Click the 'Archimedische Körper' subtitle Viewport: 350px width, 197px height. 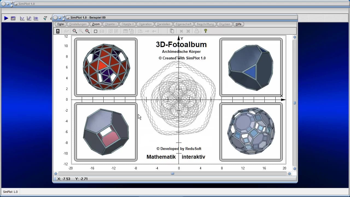pyautogui.click(x=181, y=51)
